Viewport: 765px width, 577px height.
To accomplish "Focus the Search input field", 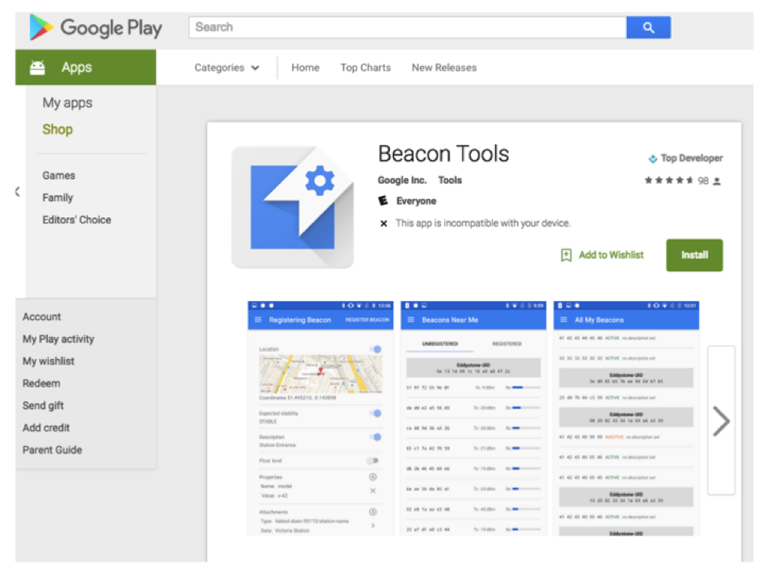I will [408, 27].
